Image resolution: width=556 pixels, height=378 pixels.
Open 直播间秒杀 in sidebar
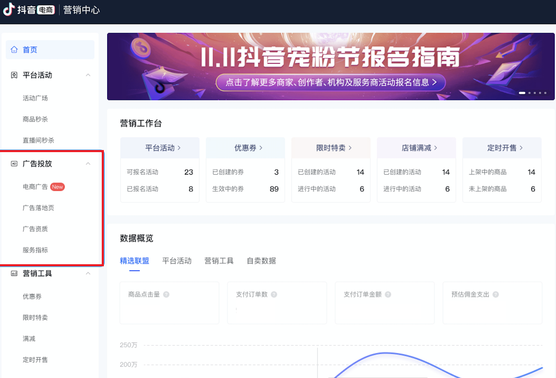[38, 140]
